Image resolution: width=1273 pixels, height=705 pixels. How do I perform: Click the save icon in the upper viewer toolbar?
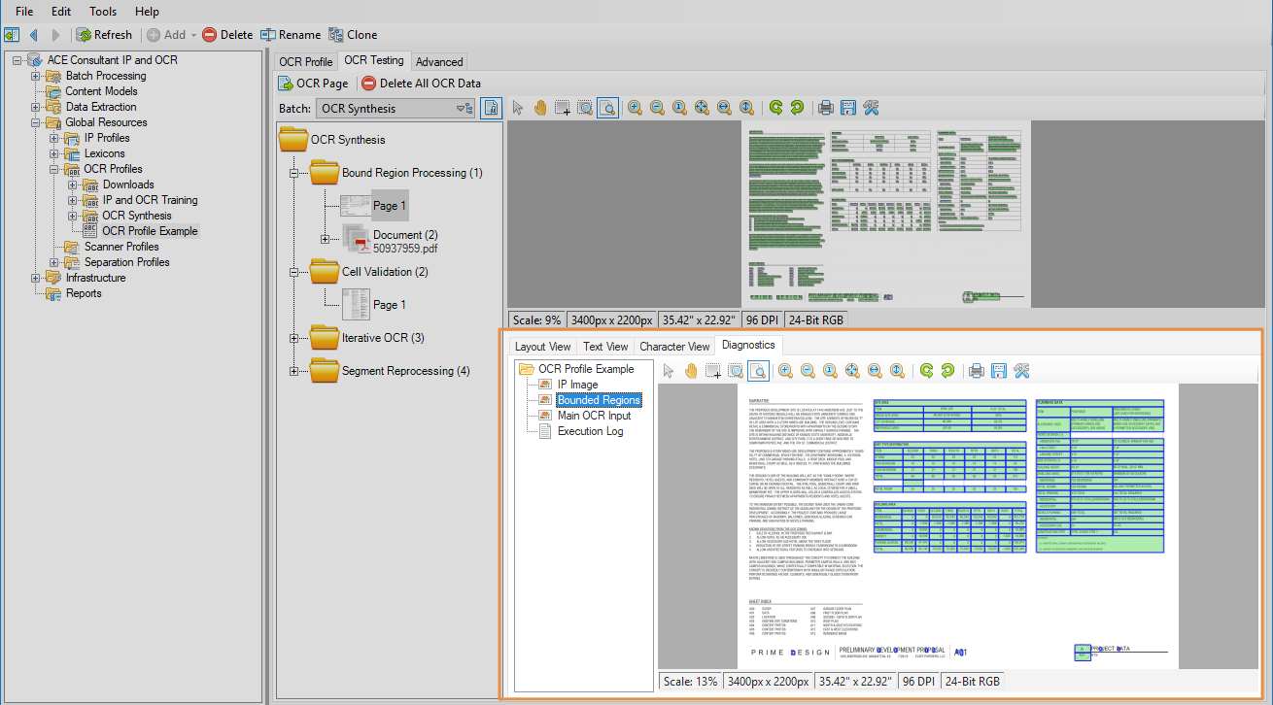click(847, 108)
